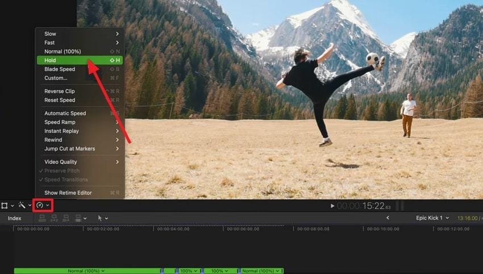Click the Connect clip to storyline icon

point(42,218)
